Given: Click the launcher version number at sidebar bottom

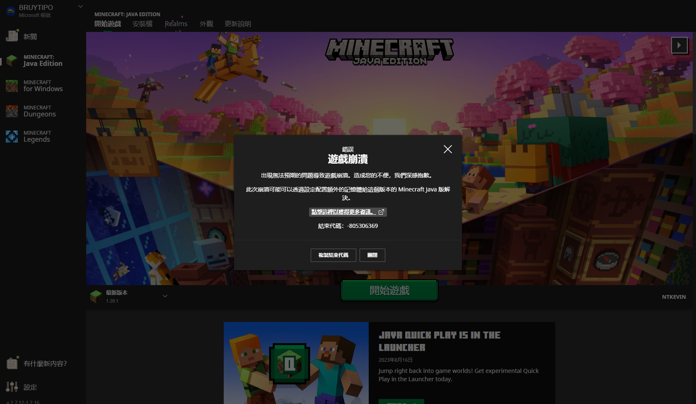Looking at the screenshot, I should (23, 402).
